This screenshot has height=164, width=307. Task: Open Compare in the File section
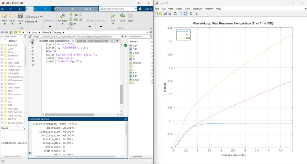pos(33,17)
